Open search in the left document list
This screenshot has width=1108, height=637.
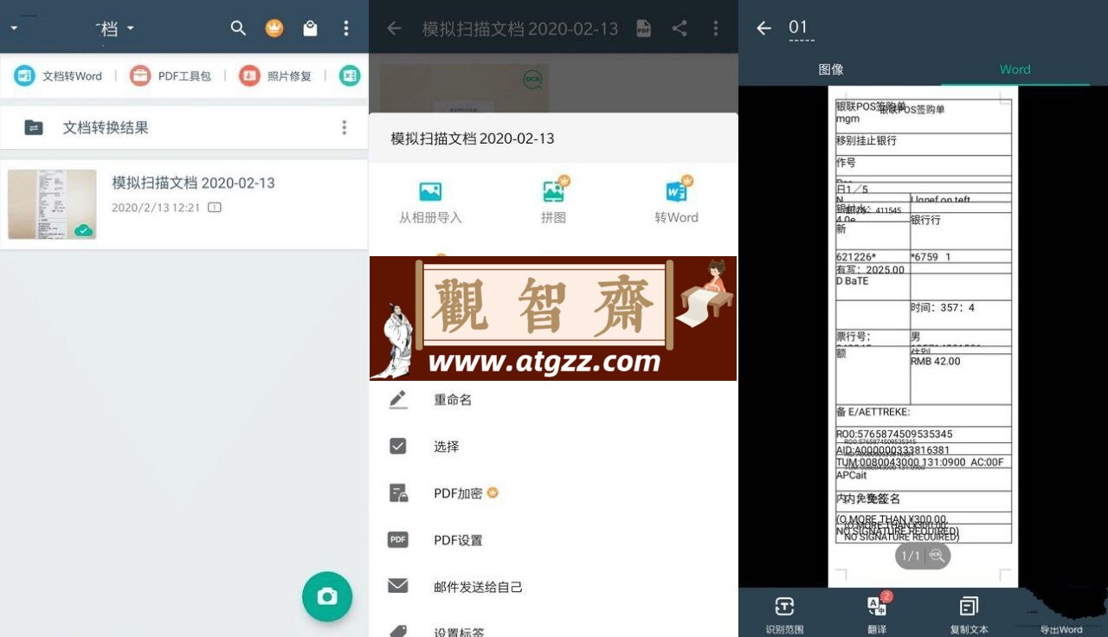[238, 29]
